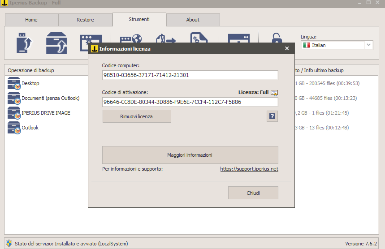Click the Licenza: Full label
This screenshot has height=249, width=385.
(253, 93)
